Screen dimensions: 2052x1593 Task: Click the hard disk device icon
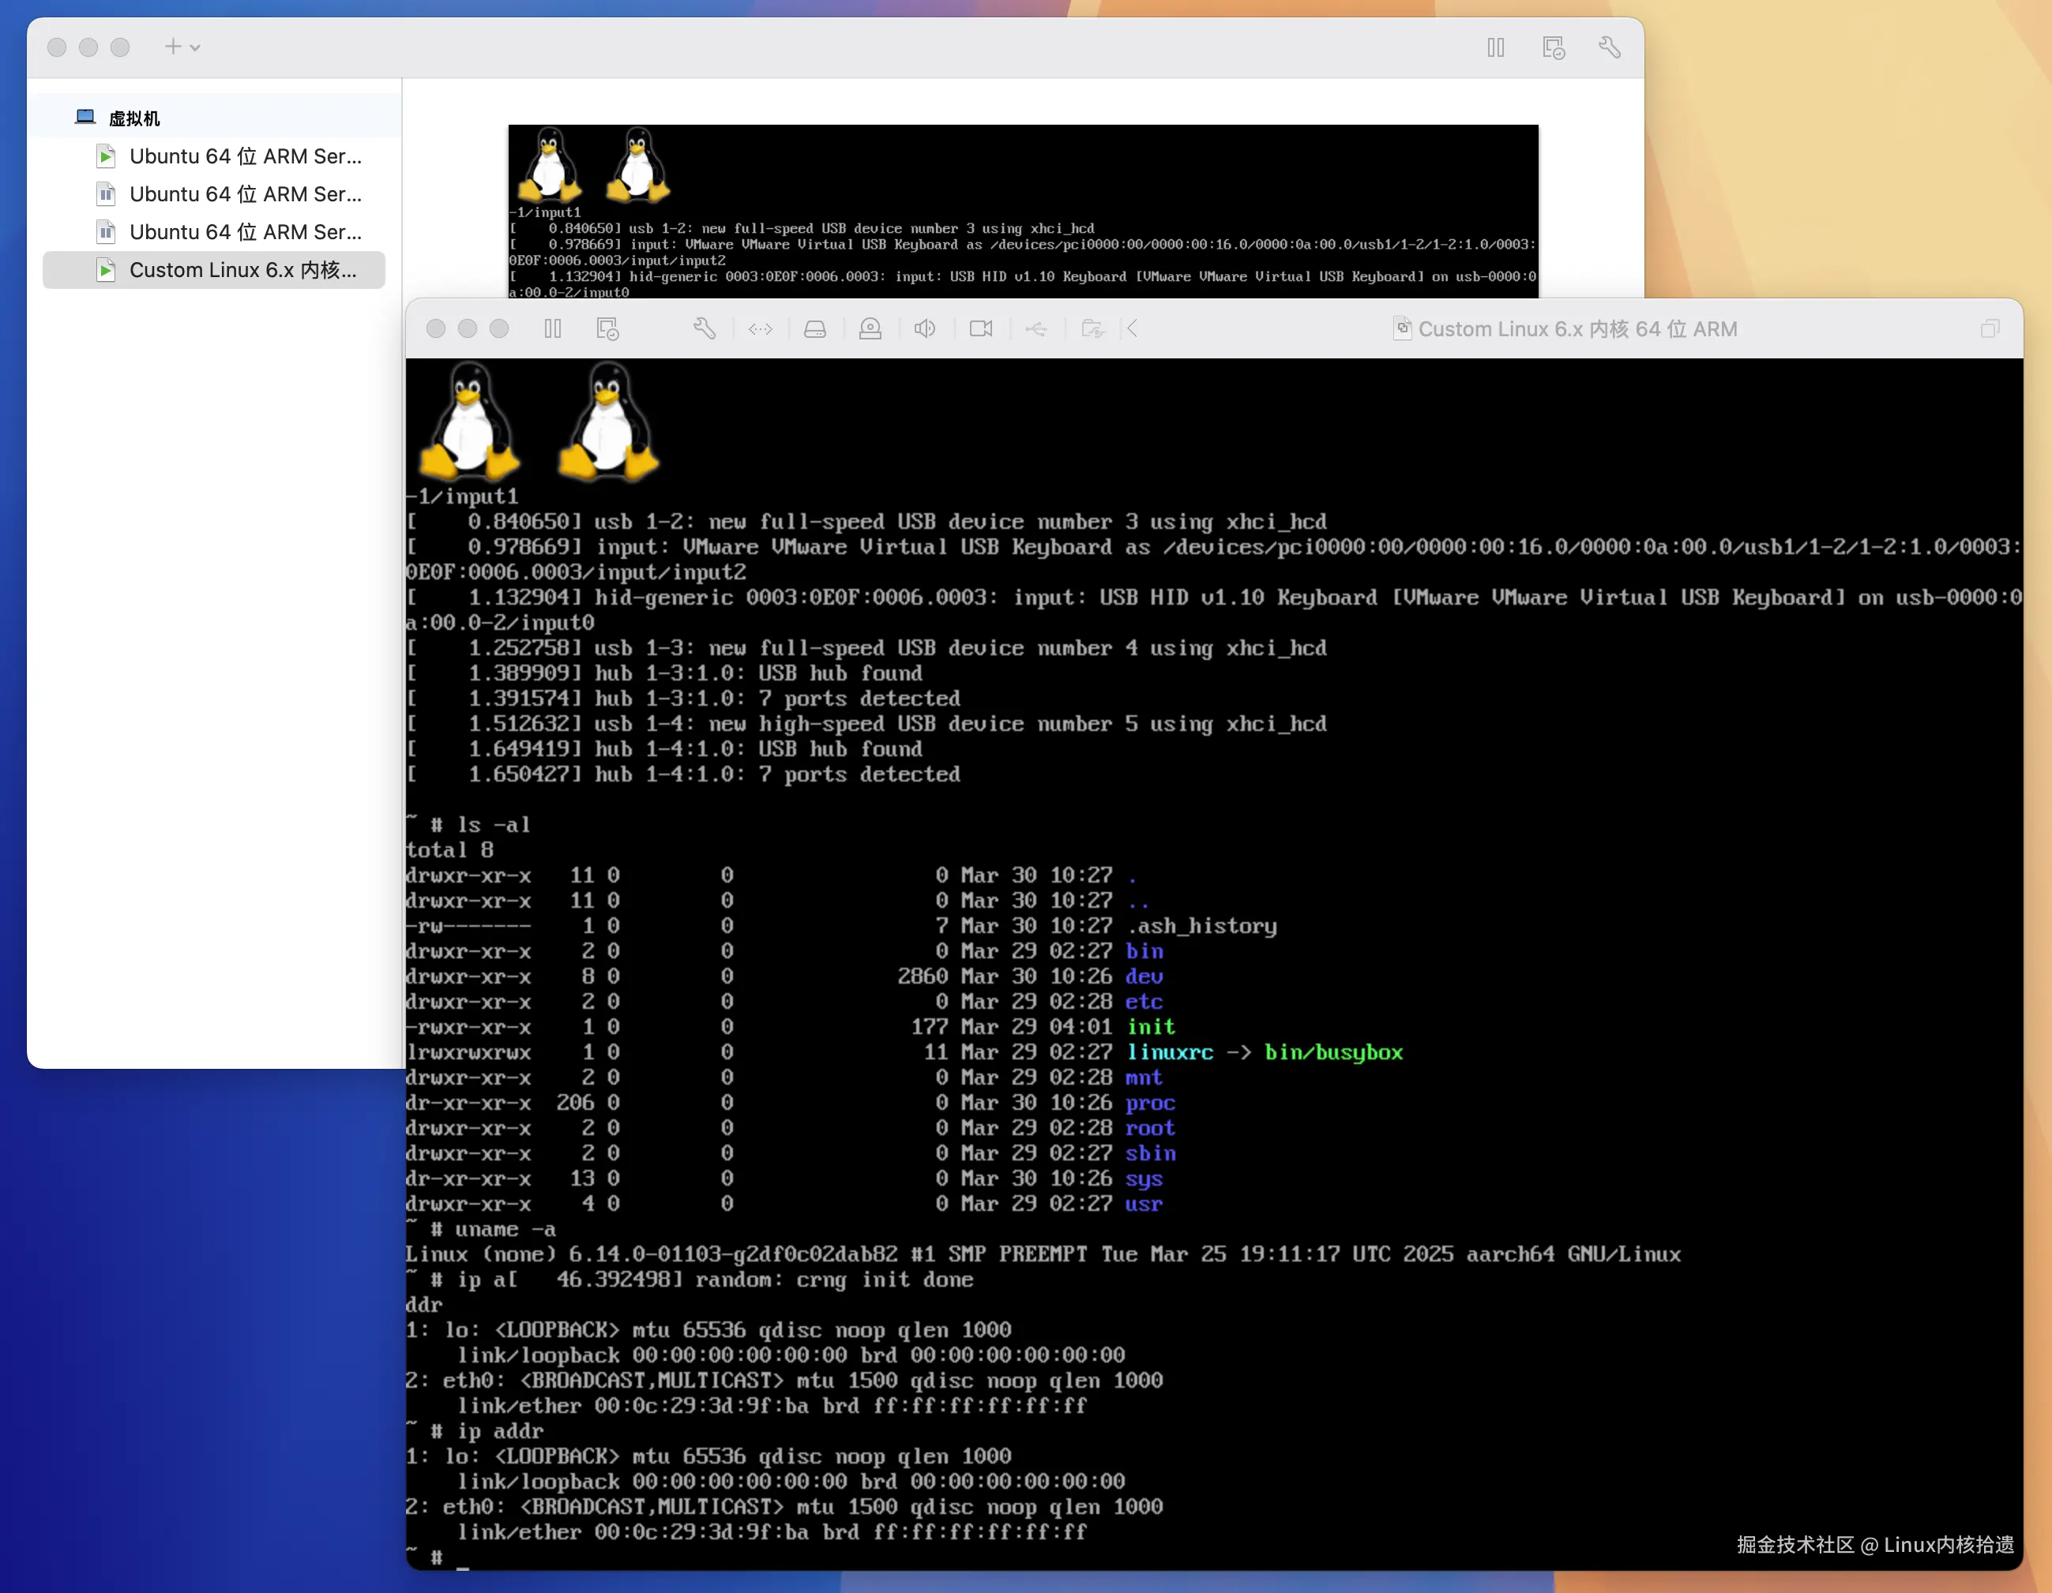click(814, 328)
